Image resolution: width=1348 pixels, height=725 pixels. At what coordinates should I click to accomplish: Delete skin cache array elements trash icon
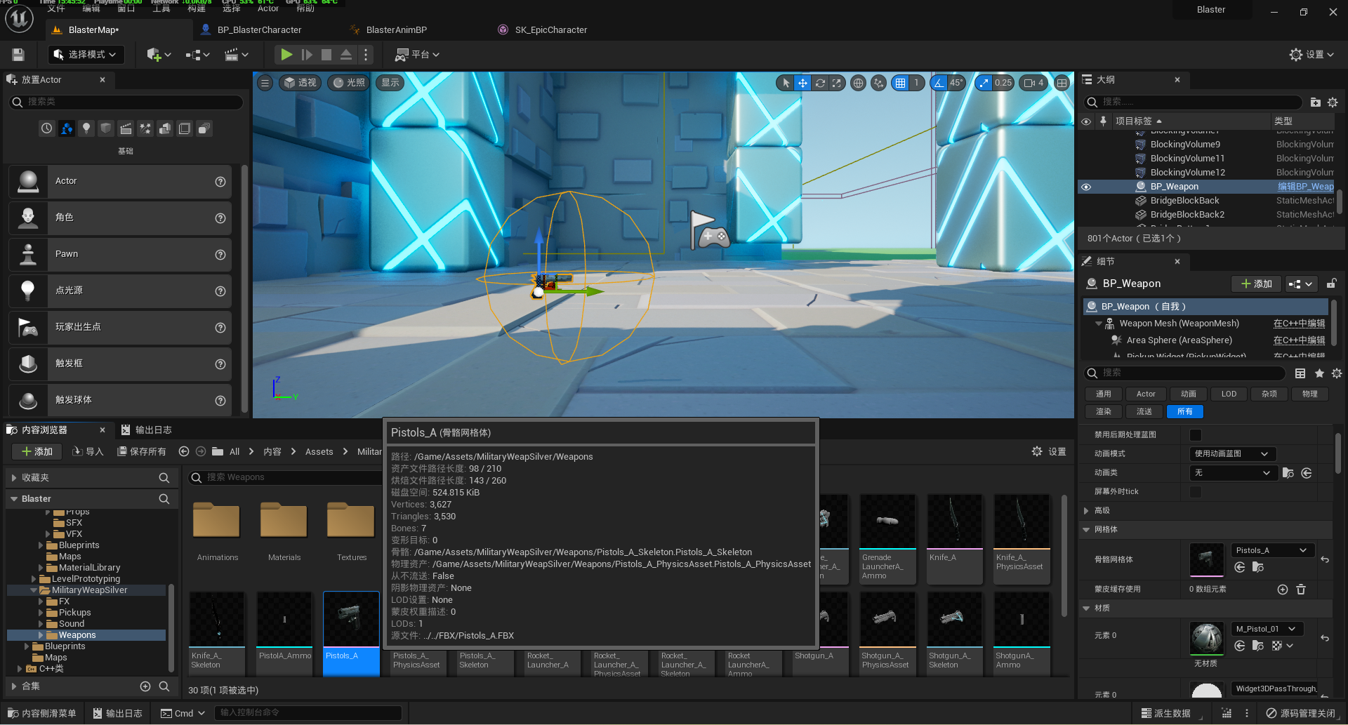click(x=1301, y=590)
